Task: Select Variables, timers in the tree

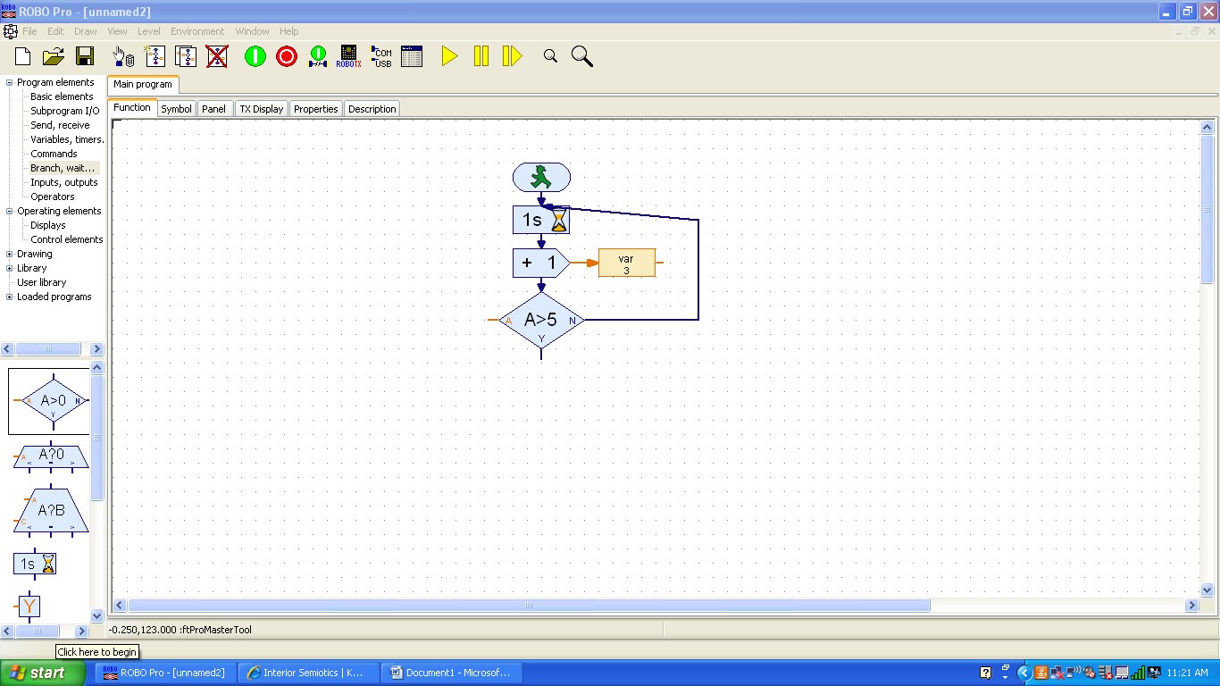Action: pyautogui.click(x=67, y=139)
